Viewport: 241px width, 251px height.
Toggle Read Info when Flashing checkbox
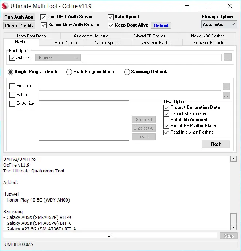click(x=166, y=132)
